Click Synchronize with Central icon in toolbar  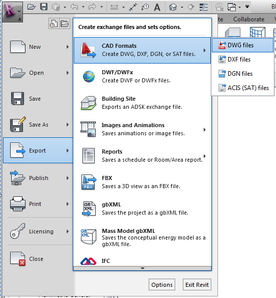coord(56,7)
